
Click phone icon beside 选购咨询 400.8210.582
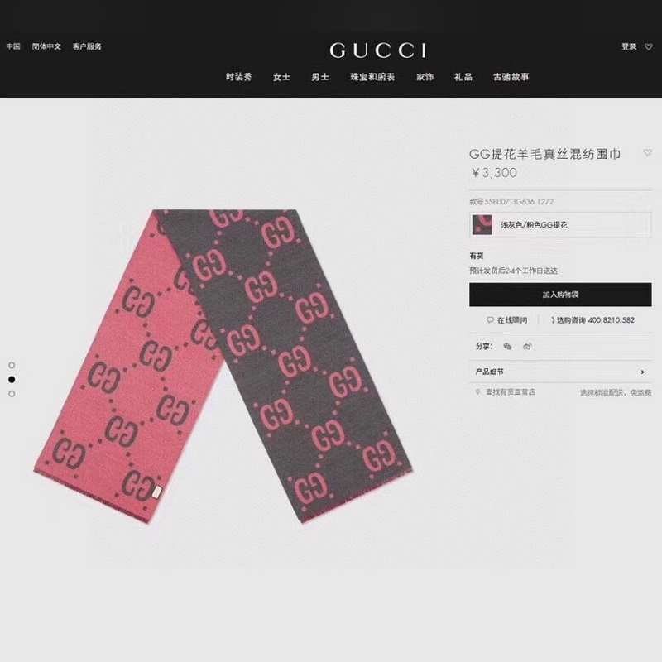[x=553, y=320]
